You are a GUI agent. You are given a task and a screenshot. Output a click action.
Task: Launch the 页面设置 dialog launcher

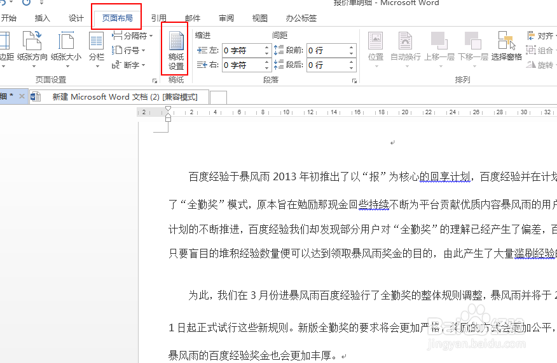pyautogui.click(x=155, y=81)
